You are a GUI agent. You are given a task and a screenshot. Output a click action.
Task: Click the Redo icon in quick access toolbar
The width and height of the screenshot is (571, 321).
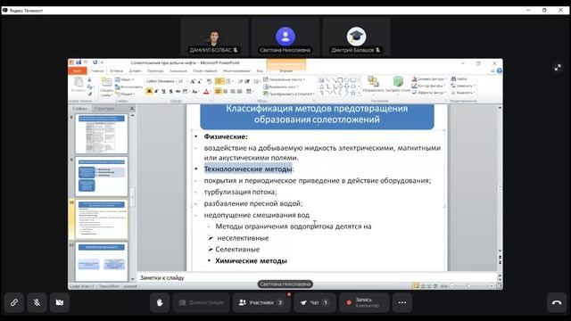(95, 62)
